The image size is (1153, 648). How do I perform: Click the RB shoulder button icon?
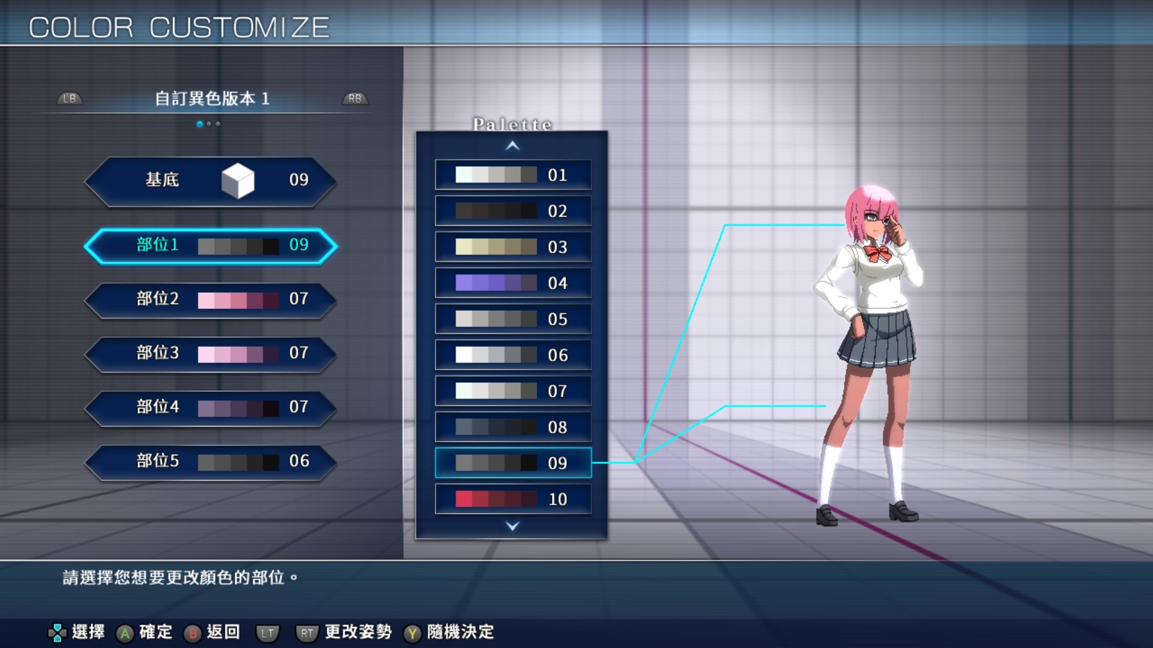point(355,98)
